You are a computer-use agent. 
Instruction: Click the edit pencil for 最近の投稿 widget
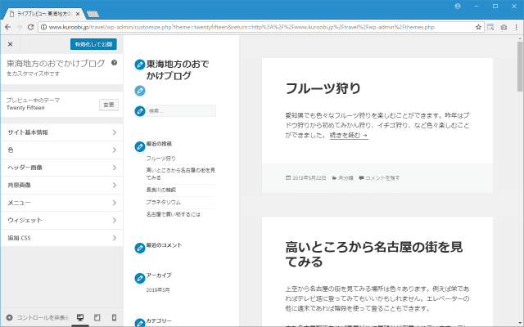click(x=140, y=144)
